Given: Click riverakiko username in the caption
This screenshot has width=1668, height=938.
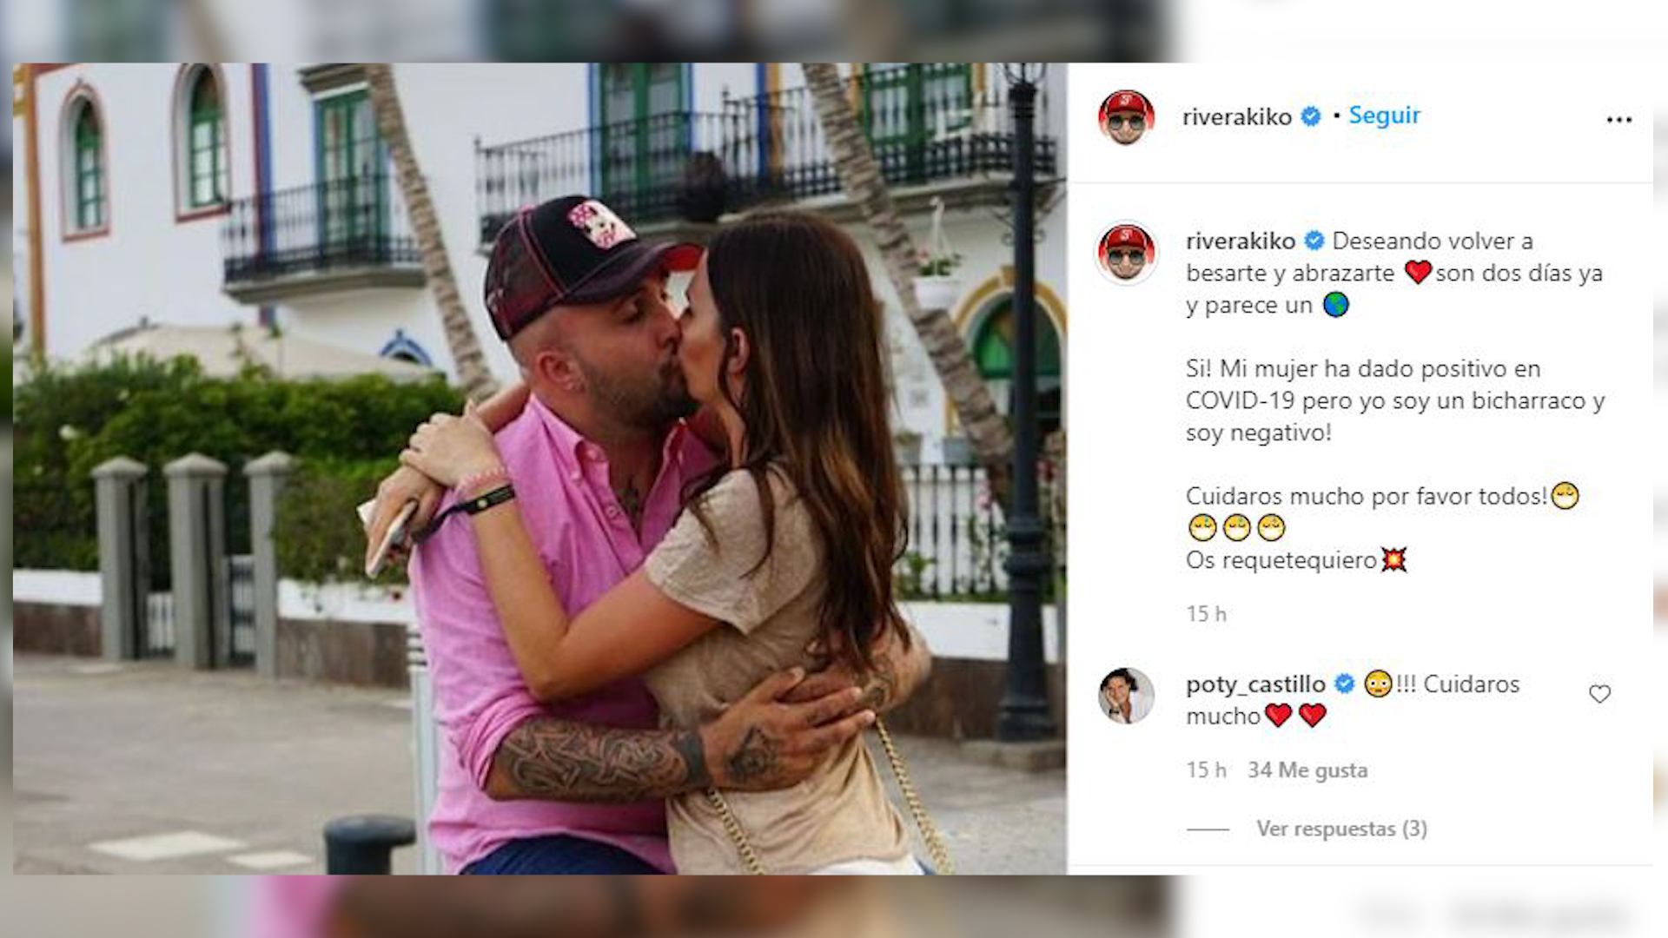Looking at the screenshot, I should point(1241,241).
